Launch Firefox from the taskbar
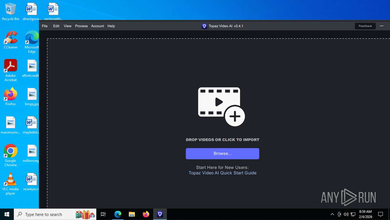The height and width of the screenshot is (220, 390). point(146,214)
